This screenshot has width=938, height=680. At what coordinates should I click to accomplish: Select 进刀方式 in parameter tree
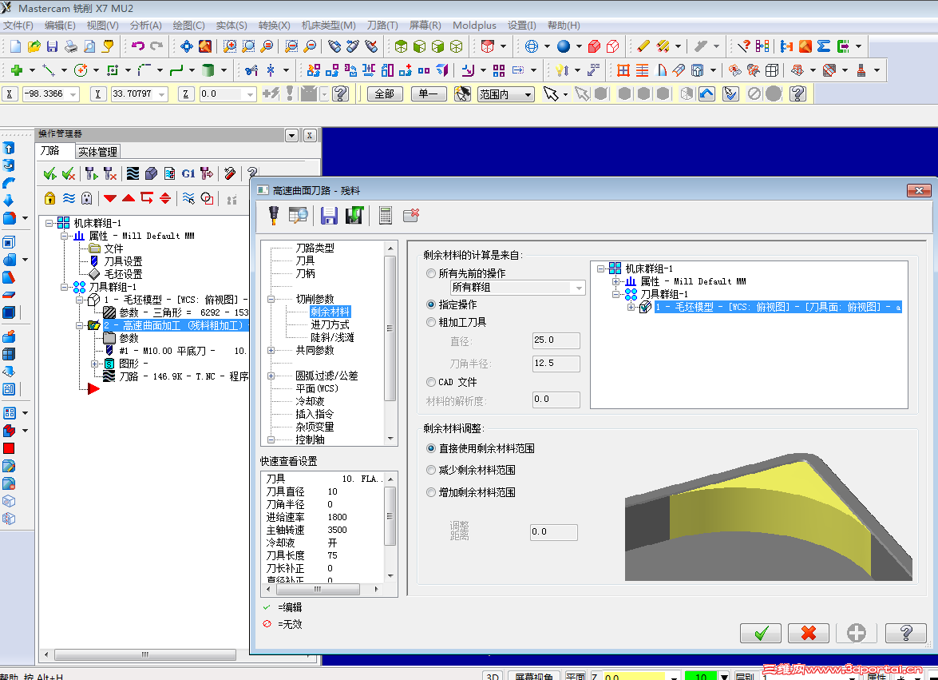(330, 324)
